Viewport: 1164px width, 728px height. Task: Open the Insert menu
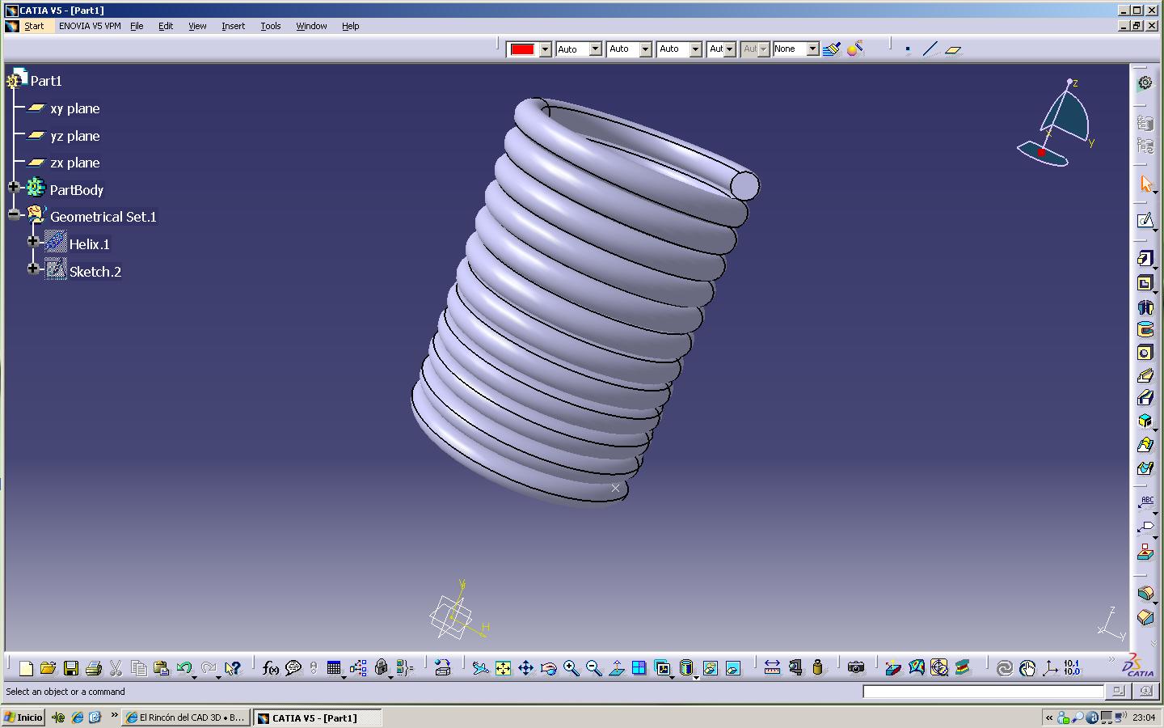click(233, 26)
